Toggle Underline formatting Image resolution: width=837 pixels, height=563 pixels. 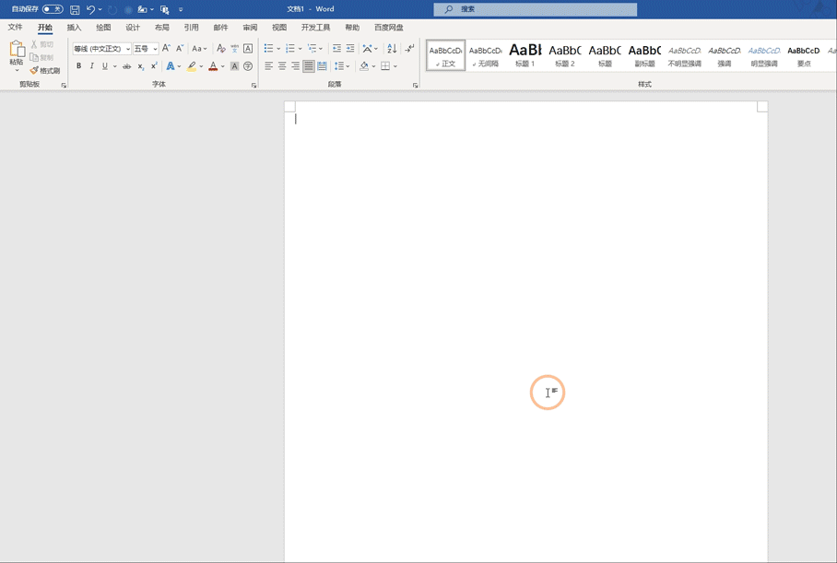(105, 66)
